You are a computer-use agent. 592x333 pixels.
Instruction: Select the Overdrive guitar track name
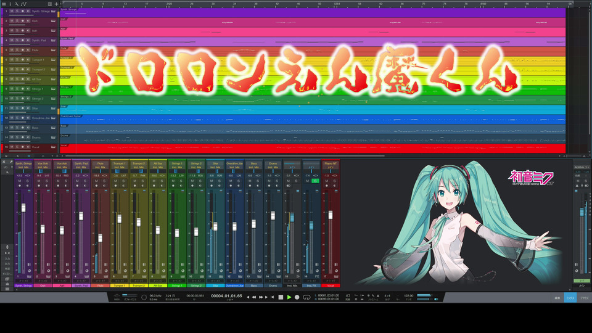41,118
